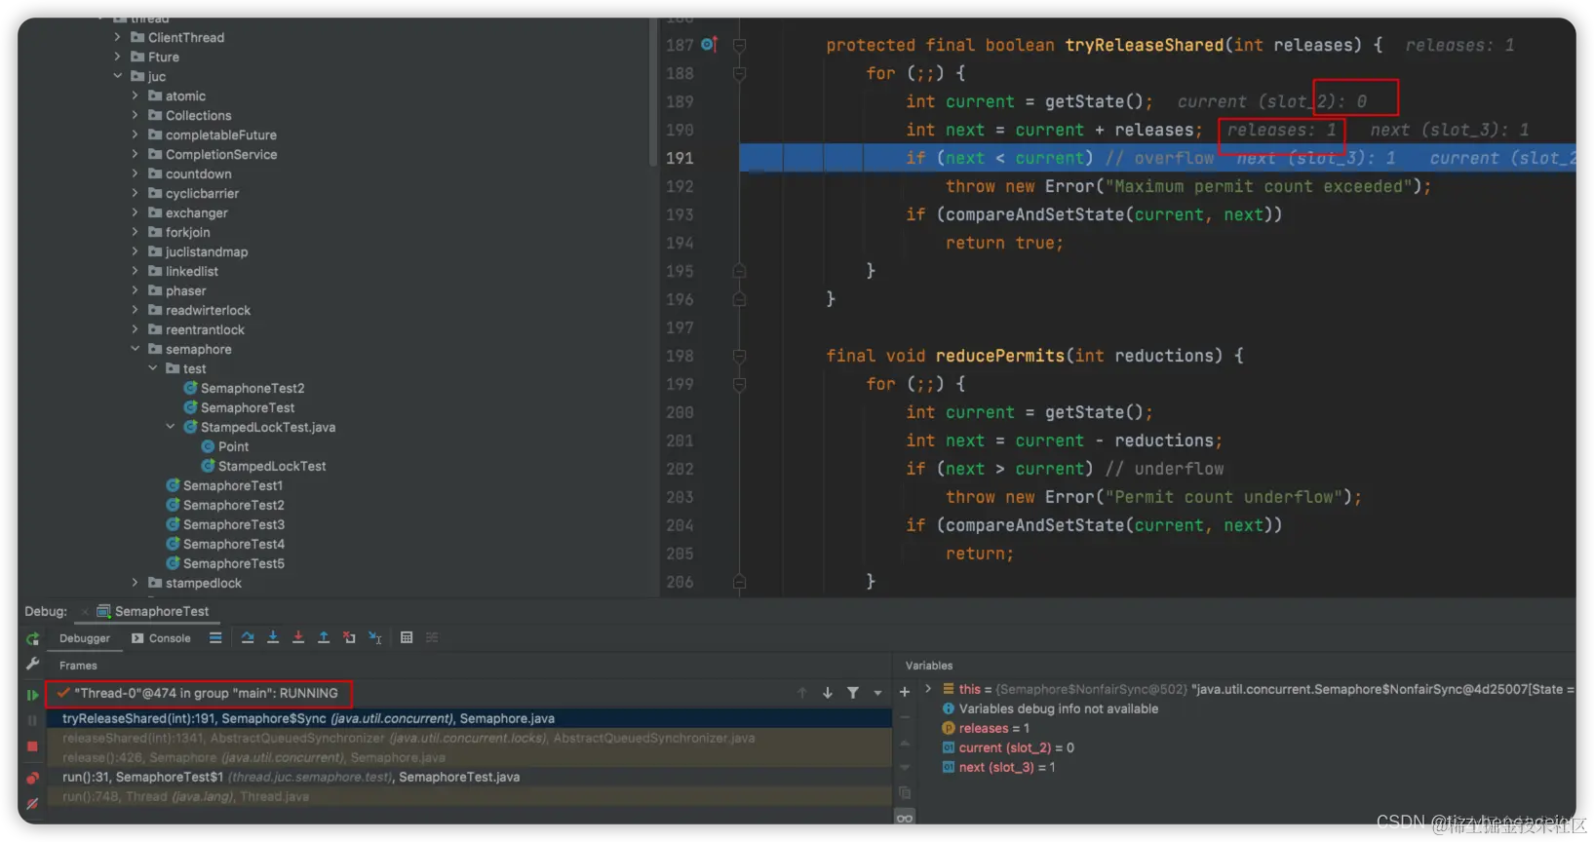Select the SemaphoreTest debug session tab
This screenshot has width=1594, height=842.
pyautogui.click(x=153, y=611)
